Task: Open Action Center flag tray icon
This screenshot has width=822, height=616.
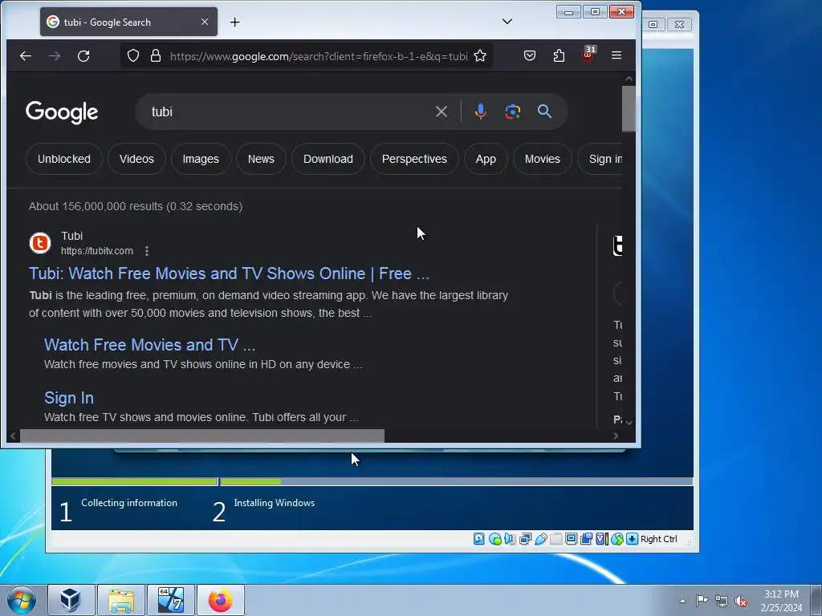Action: (x=702, y=601)
